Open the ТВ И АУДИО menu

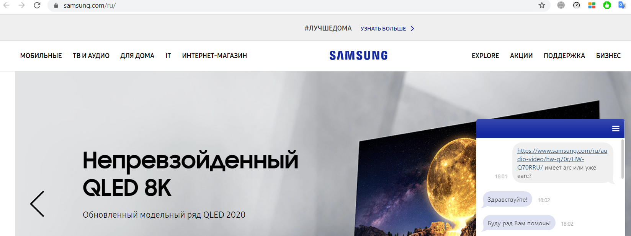tap(91, 56)
